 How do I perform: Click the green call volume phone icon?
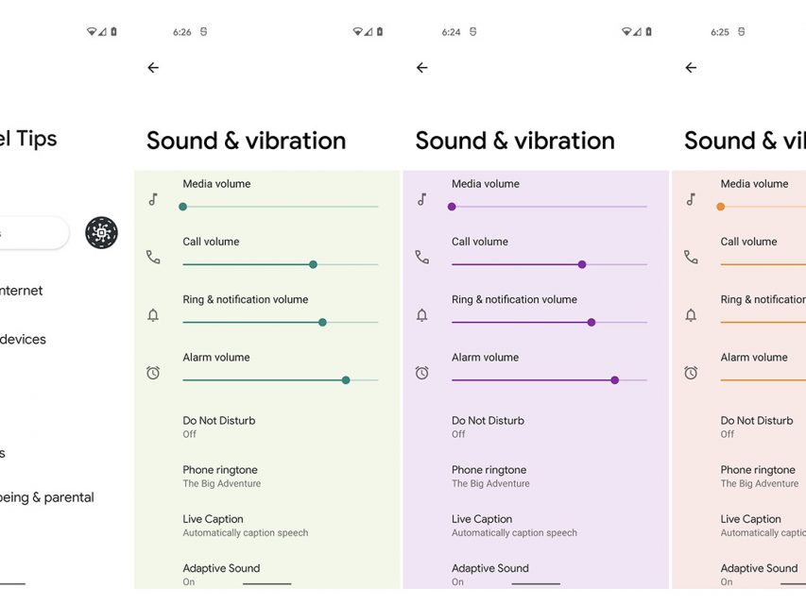point(153,257)
